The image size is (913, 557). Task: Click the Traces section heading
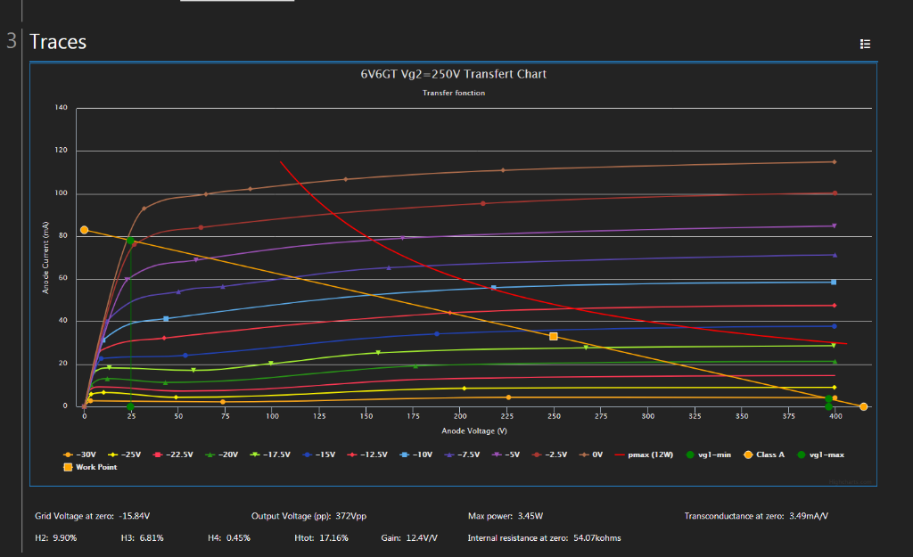pyautogui.click(x=58, y=42)
